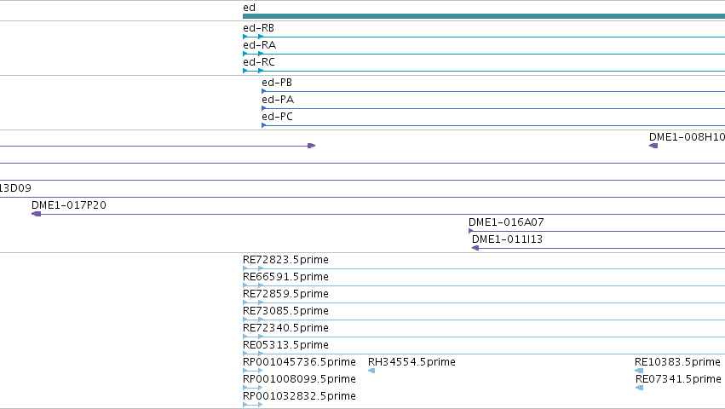Click the DME1-011I13 left arrowhead
Image resolution: width=725 pixels, height=409 pixels.
click(x=475, y=248)
